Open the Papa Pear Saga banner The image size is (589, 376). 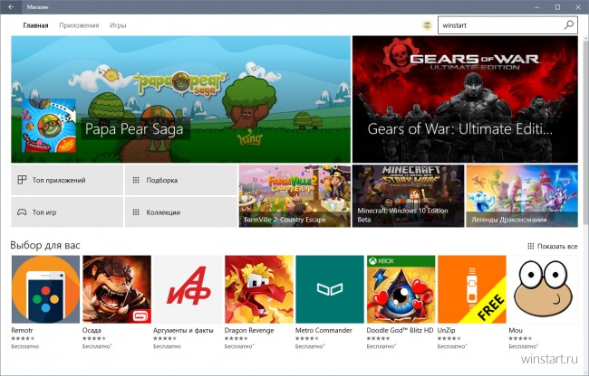click(x=180, y=99)
